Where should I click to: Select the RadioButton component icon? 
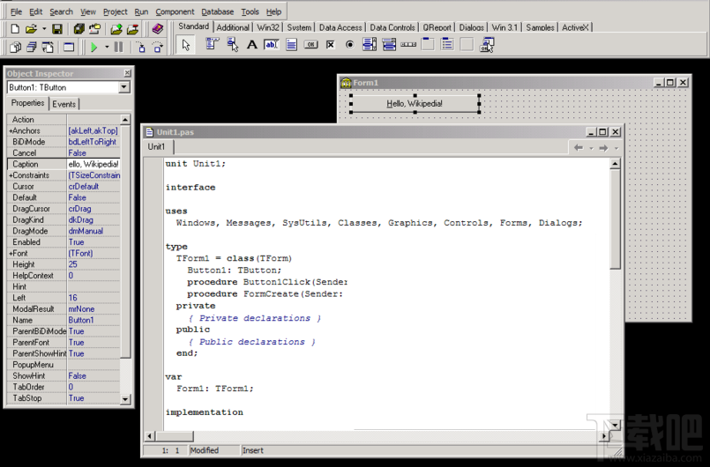(x=349, y=44)
